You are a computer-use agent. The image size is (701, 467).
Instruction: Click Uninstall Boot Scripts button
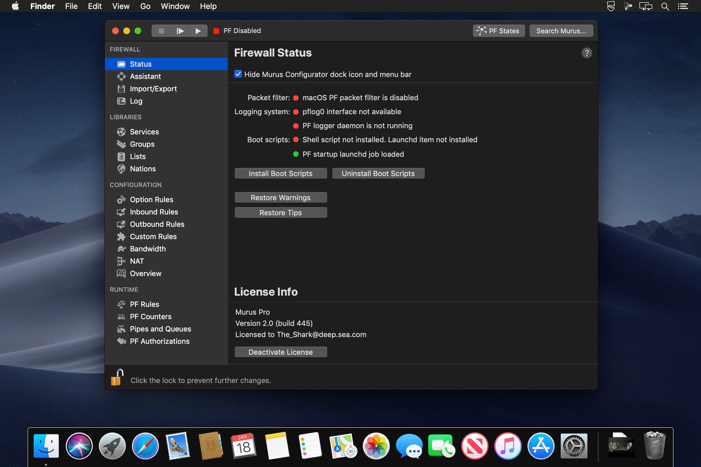pyautogui.click(x=378, y=173)
